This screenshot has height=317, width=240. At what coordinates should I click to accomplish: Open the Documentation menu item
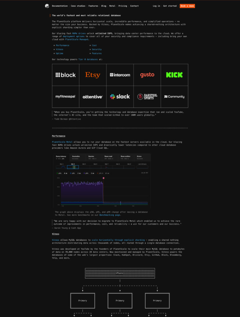[60, 6]
